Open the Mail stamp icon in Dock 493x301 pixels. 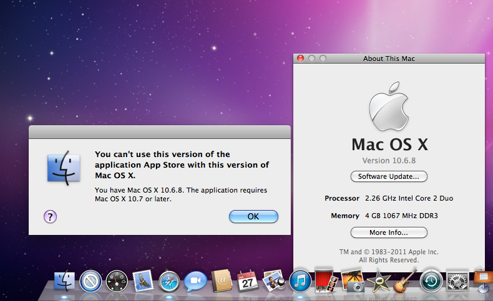[143, 280]
